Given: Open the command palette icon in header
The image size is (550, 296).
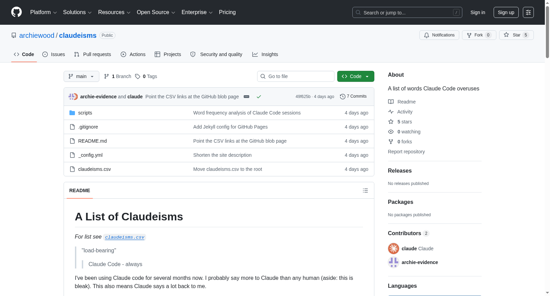Looking at the screenshot, I should [x=528, y=12].
